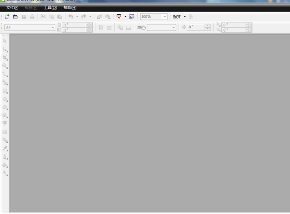Click the nudge offset input field

click(x=196, y=27)
